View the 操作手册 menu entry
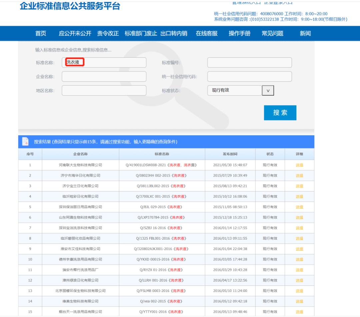Image resolution: width=360 pixels, height=317 pixels. (x=239, y=33)
